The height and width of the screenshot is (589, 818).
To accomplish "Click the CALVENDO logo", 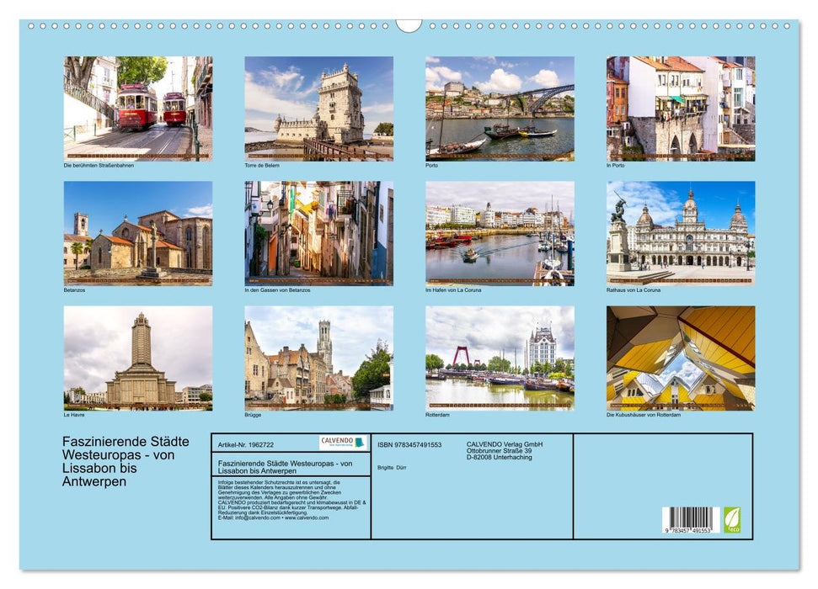I will point(343,443).
